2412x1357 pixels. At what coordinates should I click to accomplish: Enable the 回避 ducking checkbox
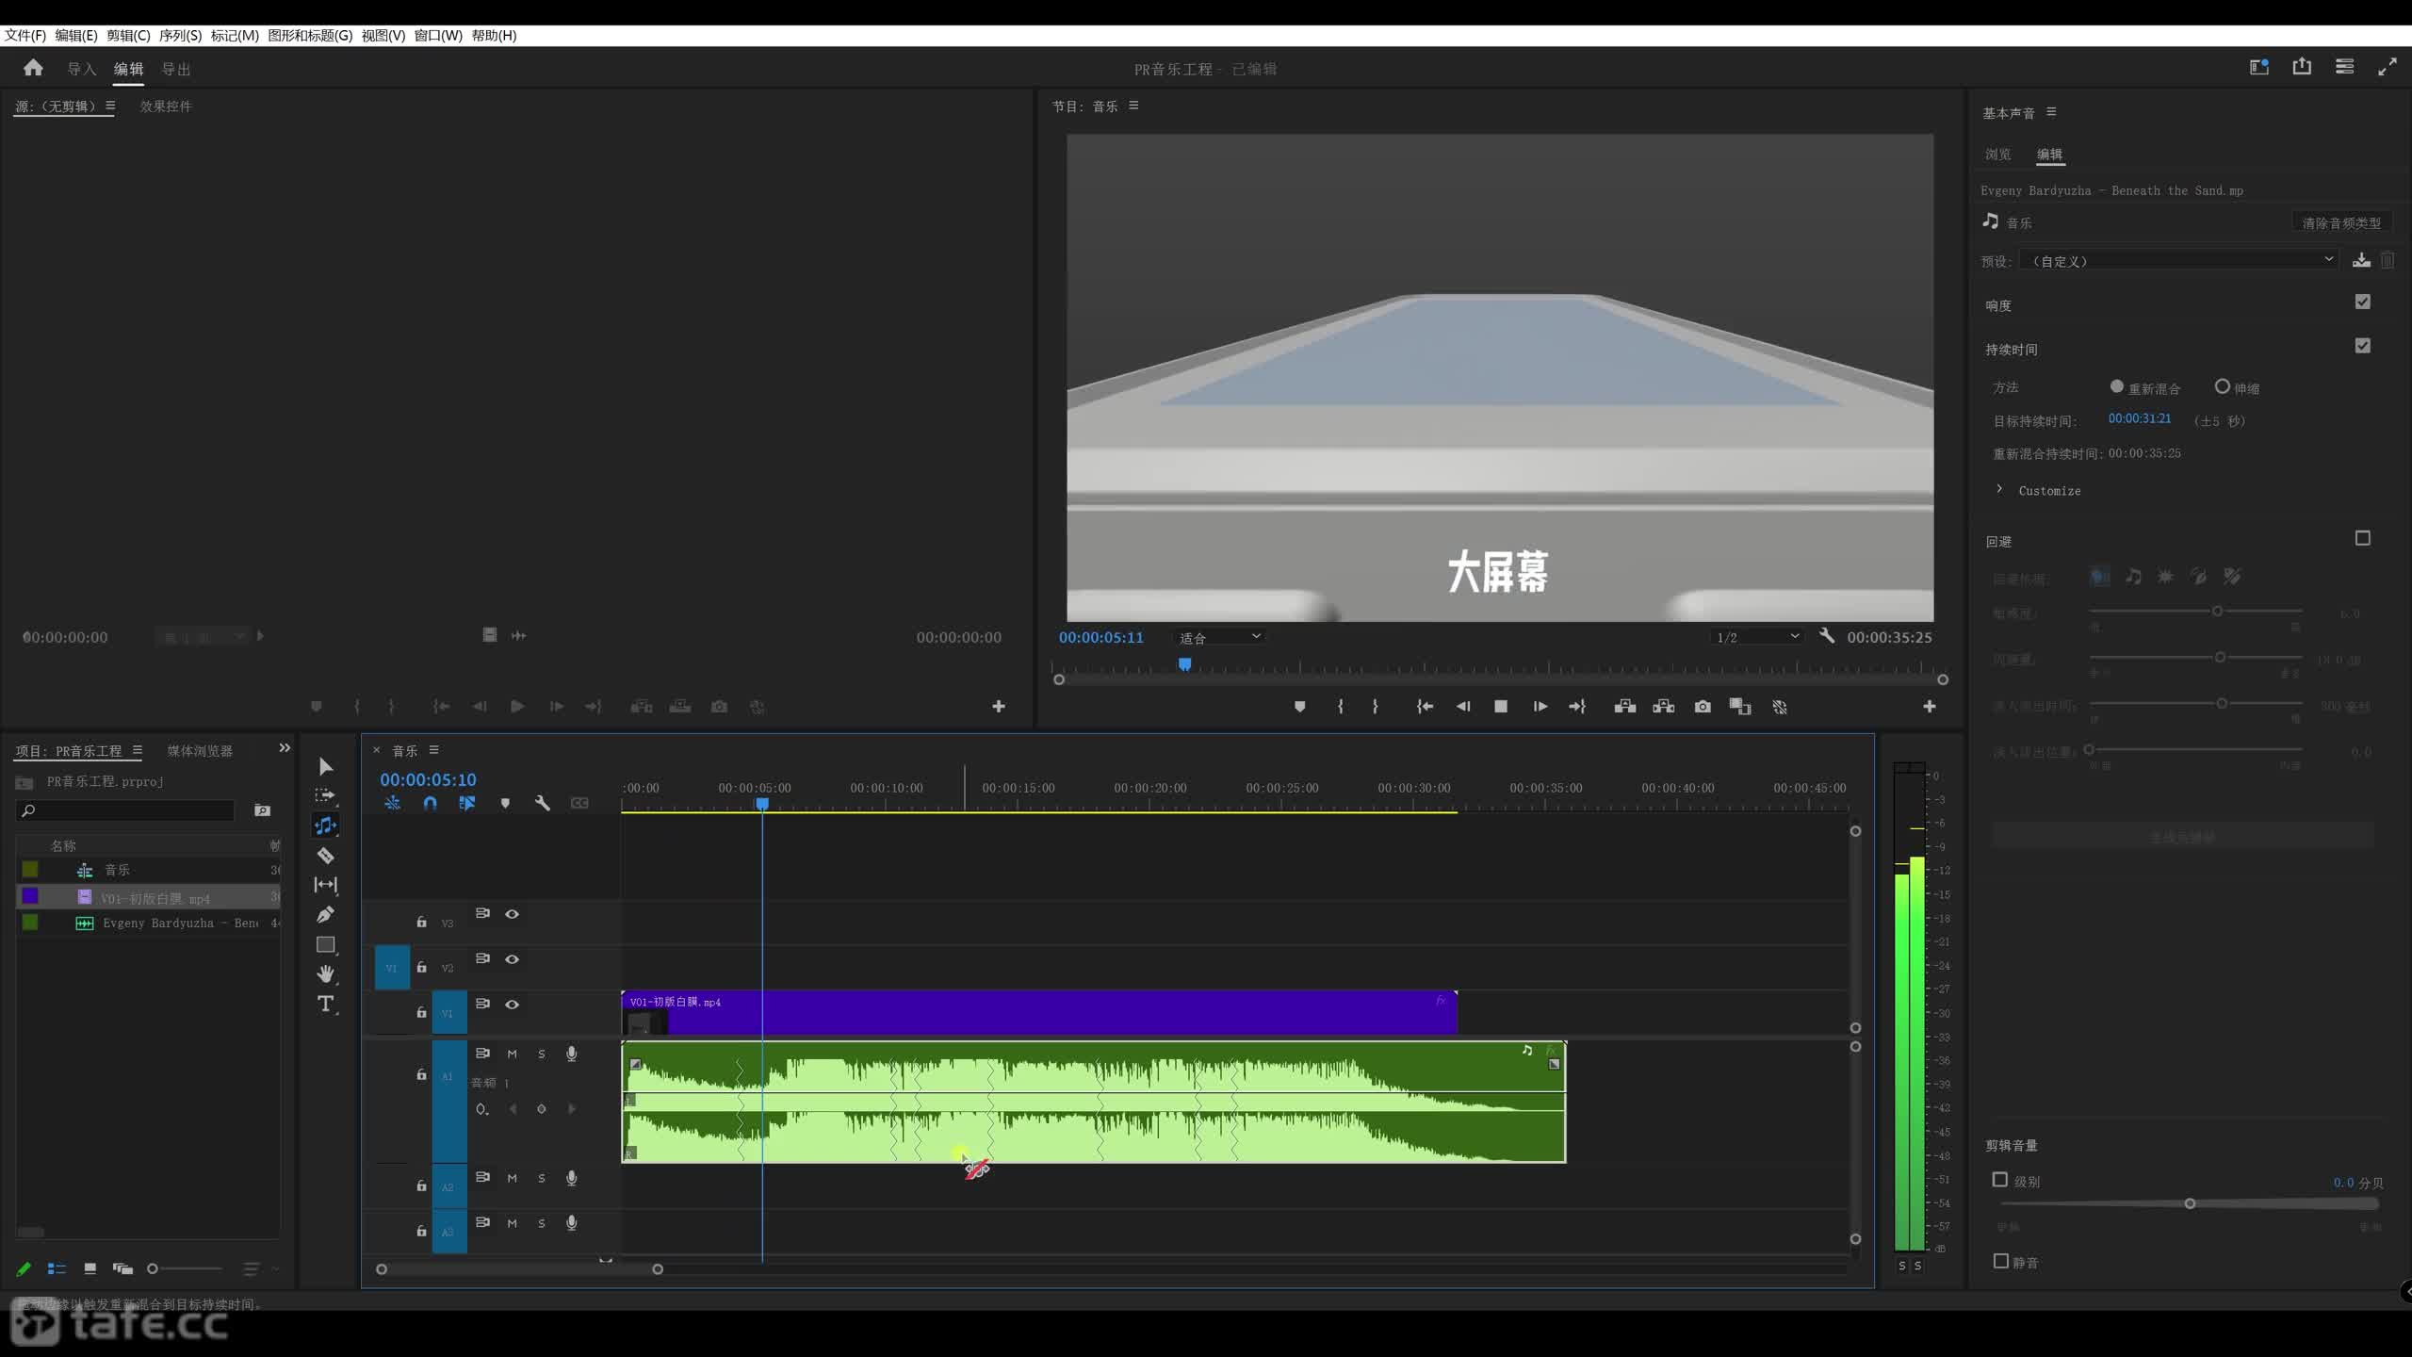2362,538
